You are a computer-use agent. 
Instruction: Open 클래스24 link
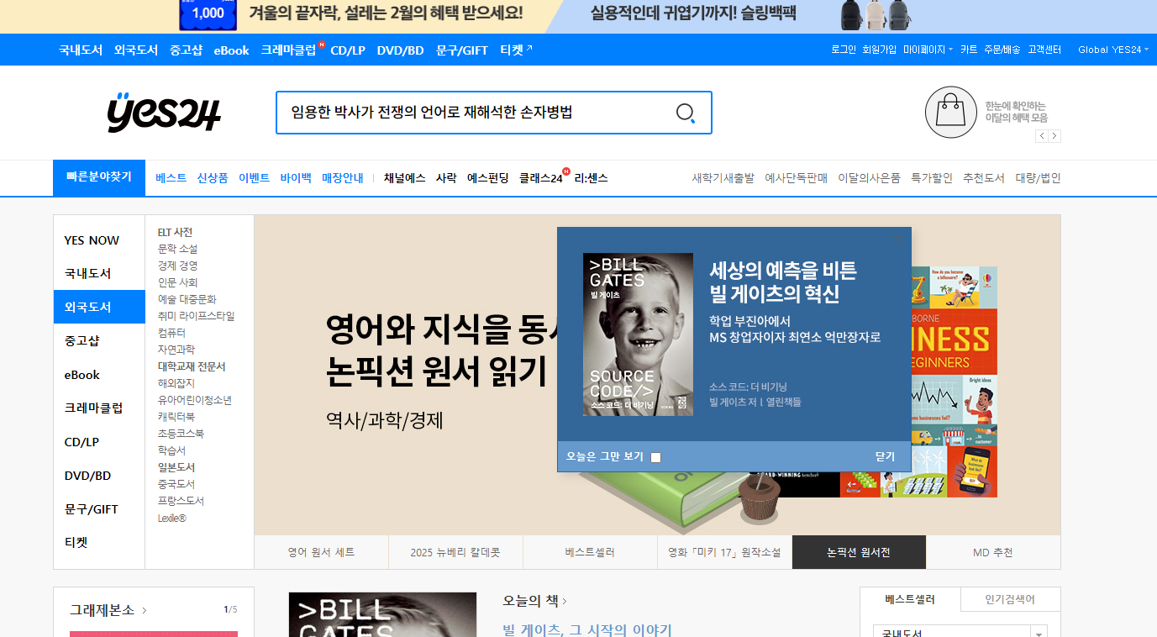[x=540, y=178]
